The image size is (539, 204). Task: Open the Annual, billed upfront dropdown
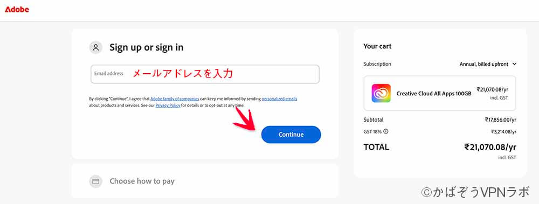coord(488,64)
